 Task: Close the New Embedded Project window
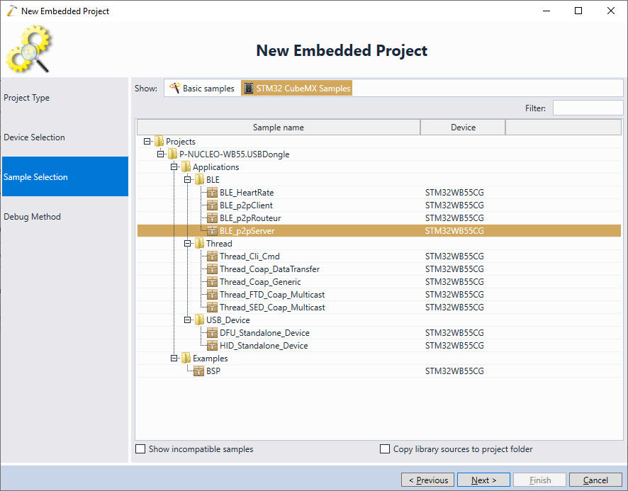(x=610, y=11)
